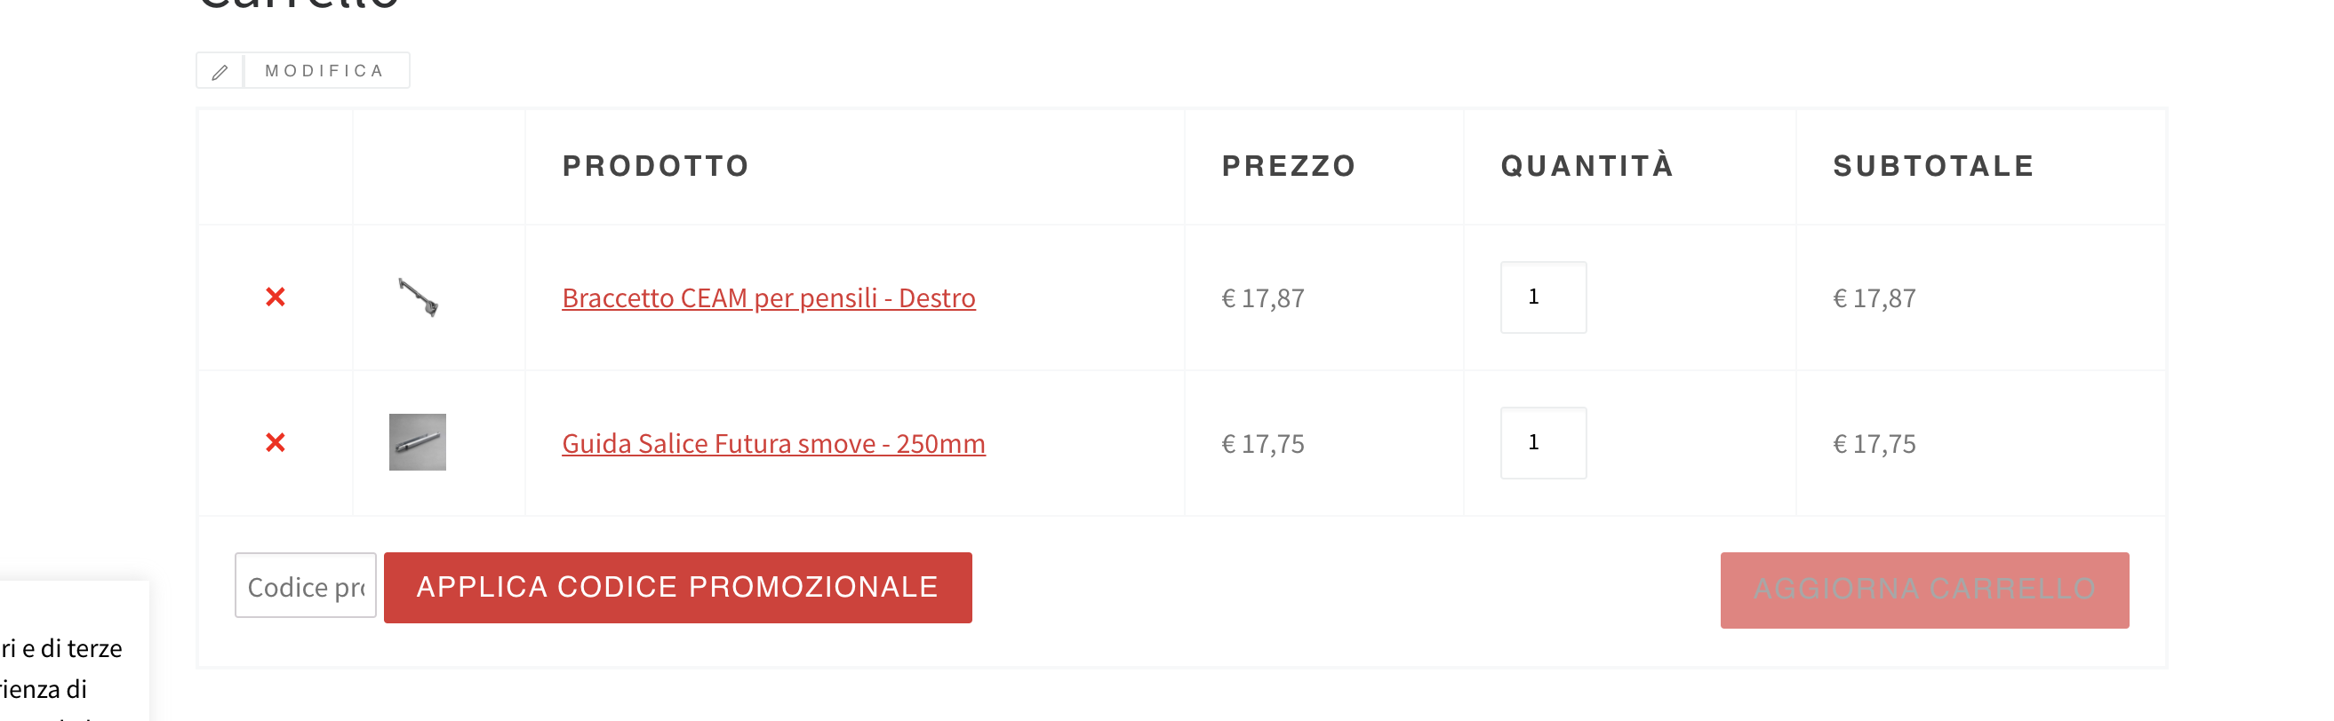This screenshot has height=721, width=2334.
Task: Click Applica Codice Promozionale button
Action: 679,588
